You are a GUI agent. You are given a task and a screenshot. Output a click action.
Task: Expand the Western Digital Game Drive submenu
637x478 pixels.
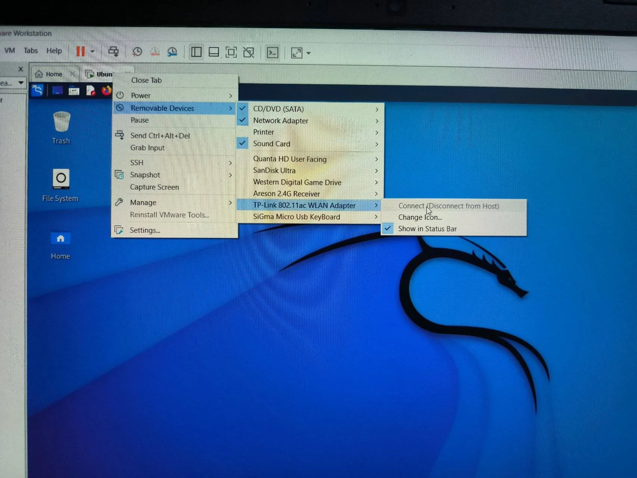(310, 182)
